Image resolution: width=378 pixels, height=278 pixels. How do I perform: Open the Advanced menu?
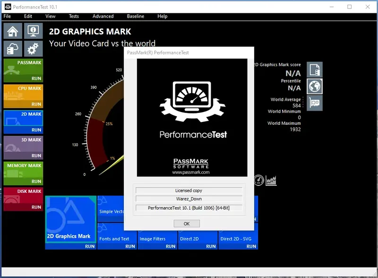click(x=103, y=16)
